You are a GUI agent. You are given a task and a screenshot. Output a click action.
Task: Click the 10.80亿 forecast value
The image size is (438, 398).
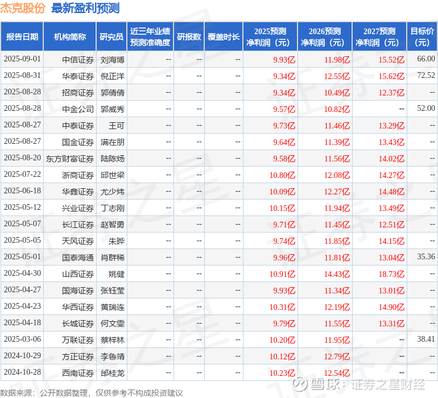pos(282,175)
